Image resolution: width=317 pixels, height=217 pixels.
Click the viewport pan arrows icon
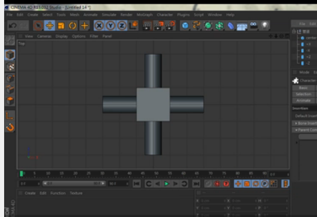tap(270, 36)
